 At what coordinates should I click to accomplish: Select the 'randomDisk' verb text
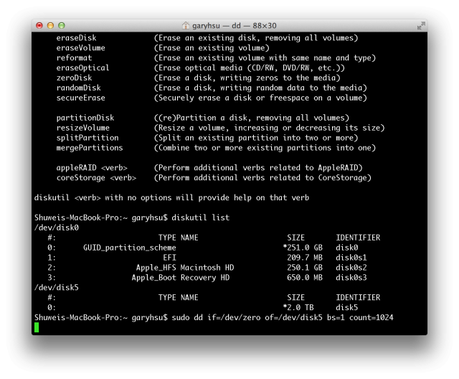coord(78,88)
